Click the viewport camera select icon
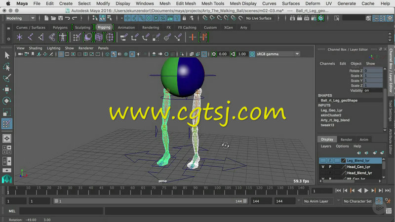 click(x=20, y=54)
